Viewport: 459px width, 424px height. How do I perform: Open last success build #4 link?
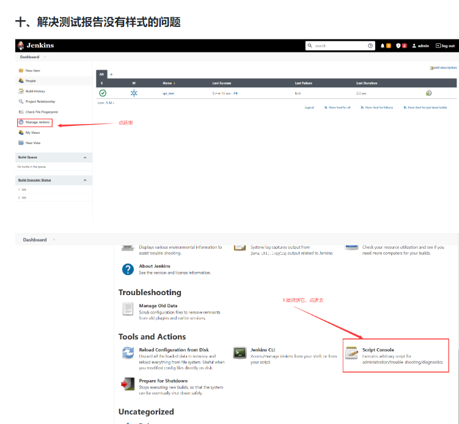236,93
